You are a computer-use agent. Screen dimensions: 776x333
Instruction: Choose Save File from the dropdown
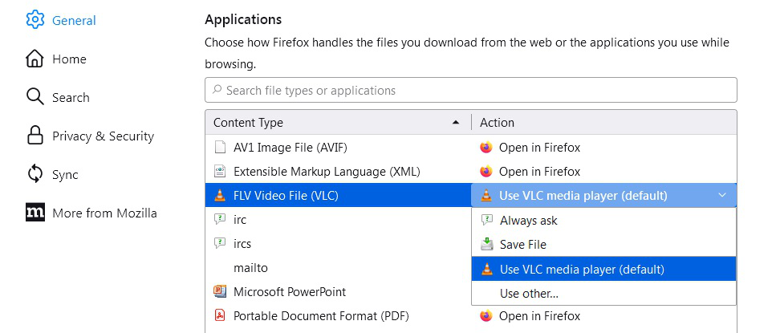(603, 245)
